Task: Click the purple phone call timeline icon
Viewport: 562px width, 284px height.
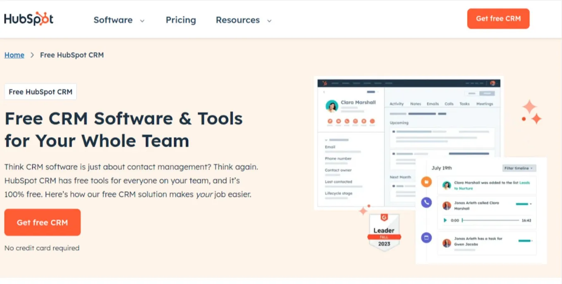Action: click(426, 202)
